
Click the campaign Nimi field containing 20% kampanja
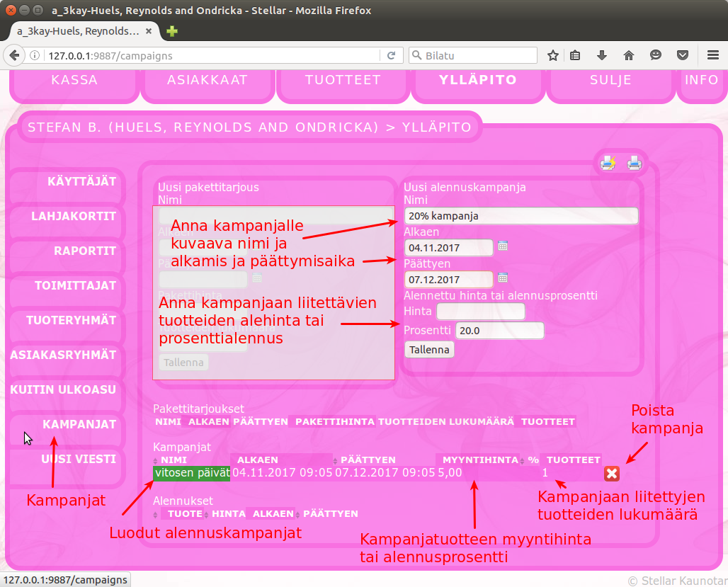(521, 215)
